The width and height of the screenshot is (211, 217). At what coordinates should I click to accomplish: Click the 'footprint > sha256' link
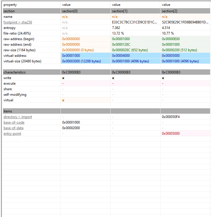click(18, 22)
